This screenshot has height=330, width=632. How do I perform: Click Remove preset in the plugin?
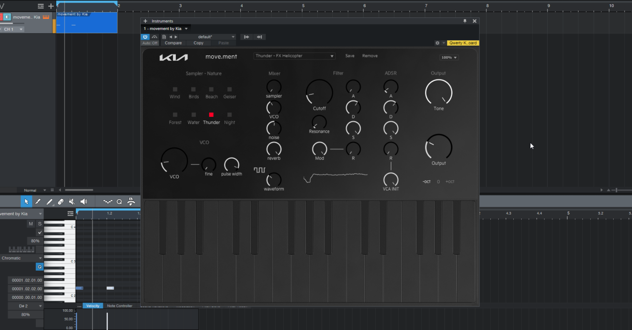pyautogui.click(x=370, y=56)
